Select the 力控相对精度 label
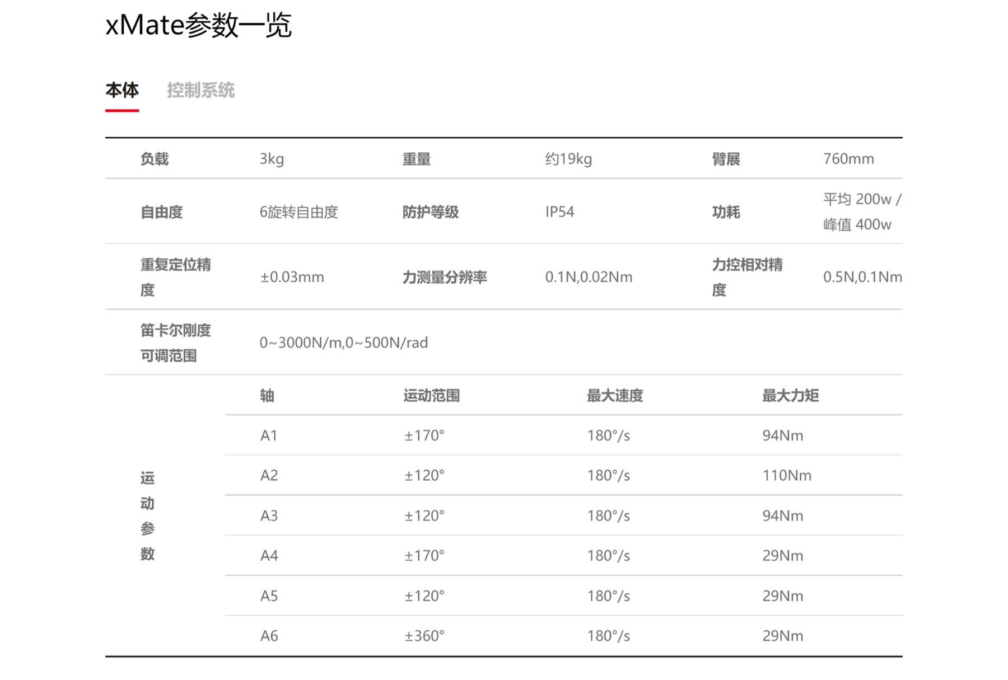 [x=748, y=277]
